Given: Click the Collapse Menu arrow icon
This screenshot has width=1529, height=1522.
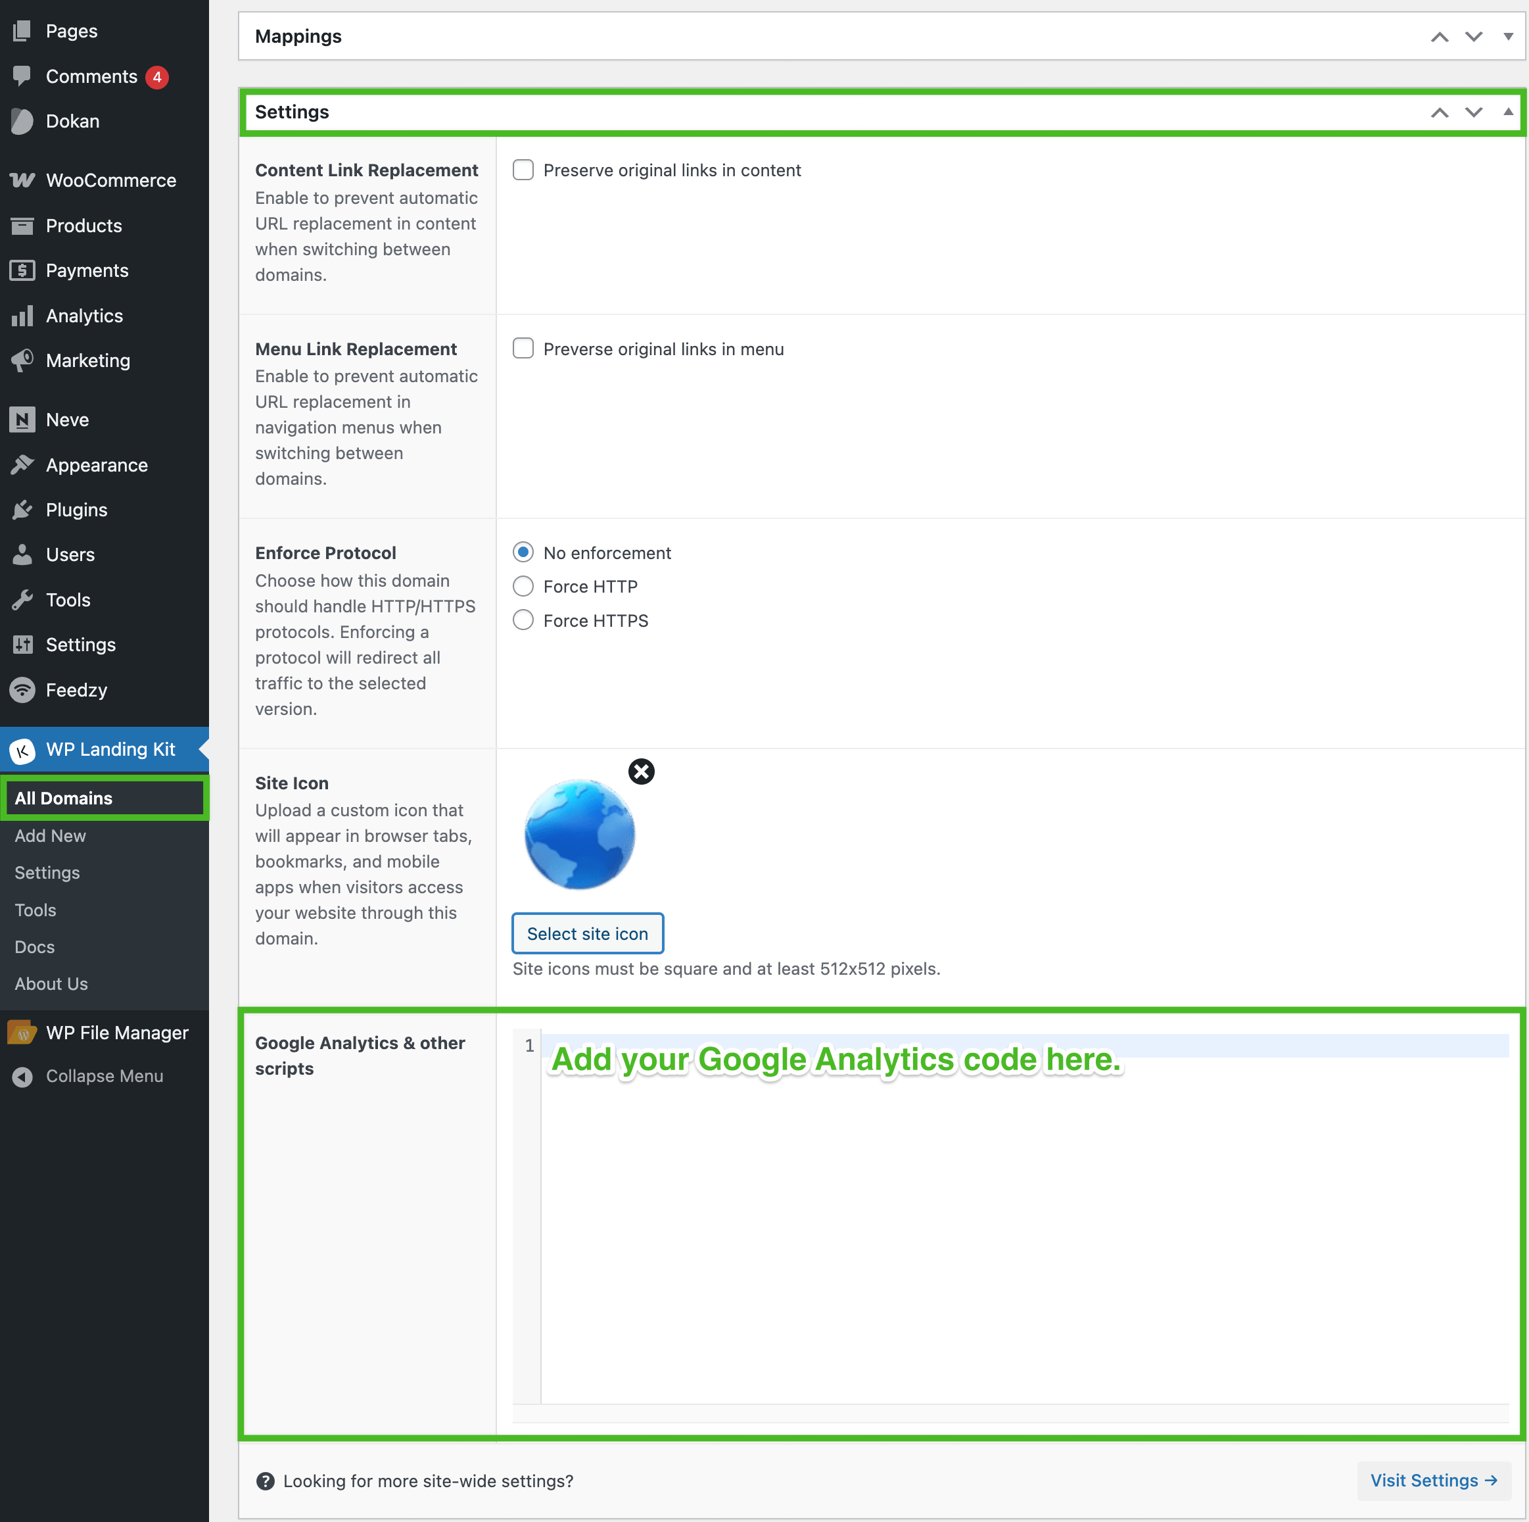Looking at the screenshot, I should [22, 1076].
